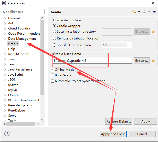
Task: Click warning icon beside Gradle User Home
Action: point(153,60)
